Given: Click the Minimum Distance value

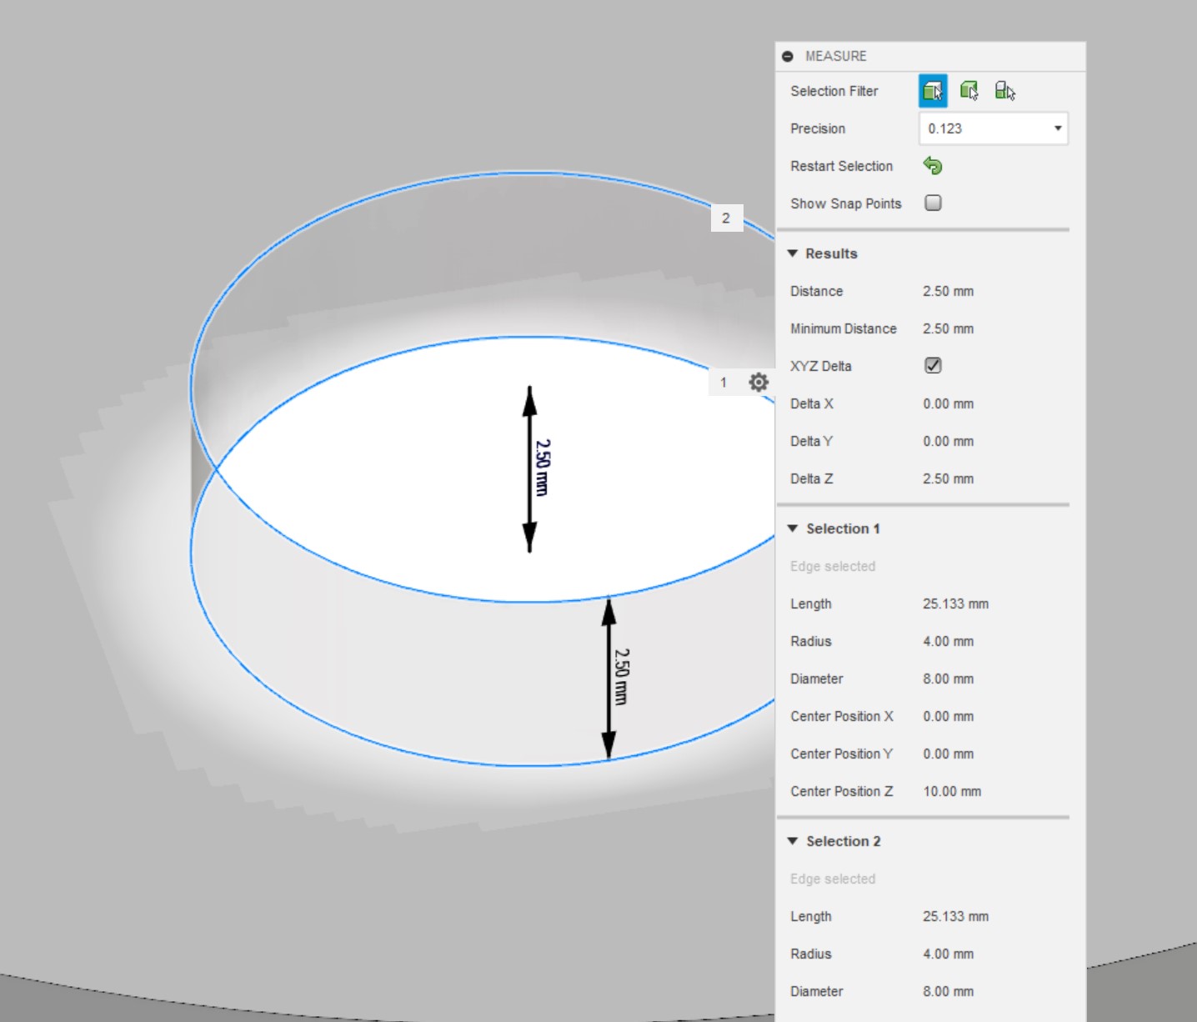Looking at the screenshot, I should (948, 328).
